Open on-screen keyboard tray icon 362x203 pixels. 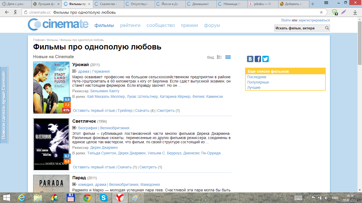pos(298,198)
